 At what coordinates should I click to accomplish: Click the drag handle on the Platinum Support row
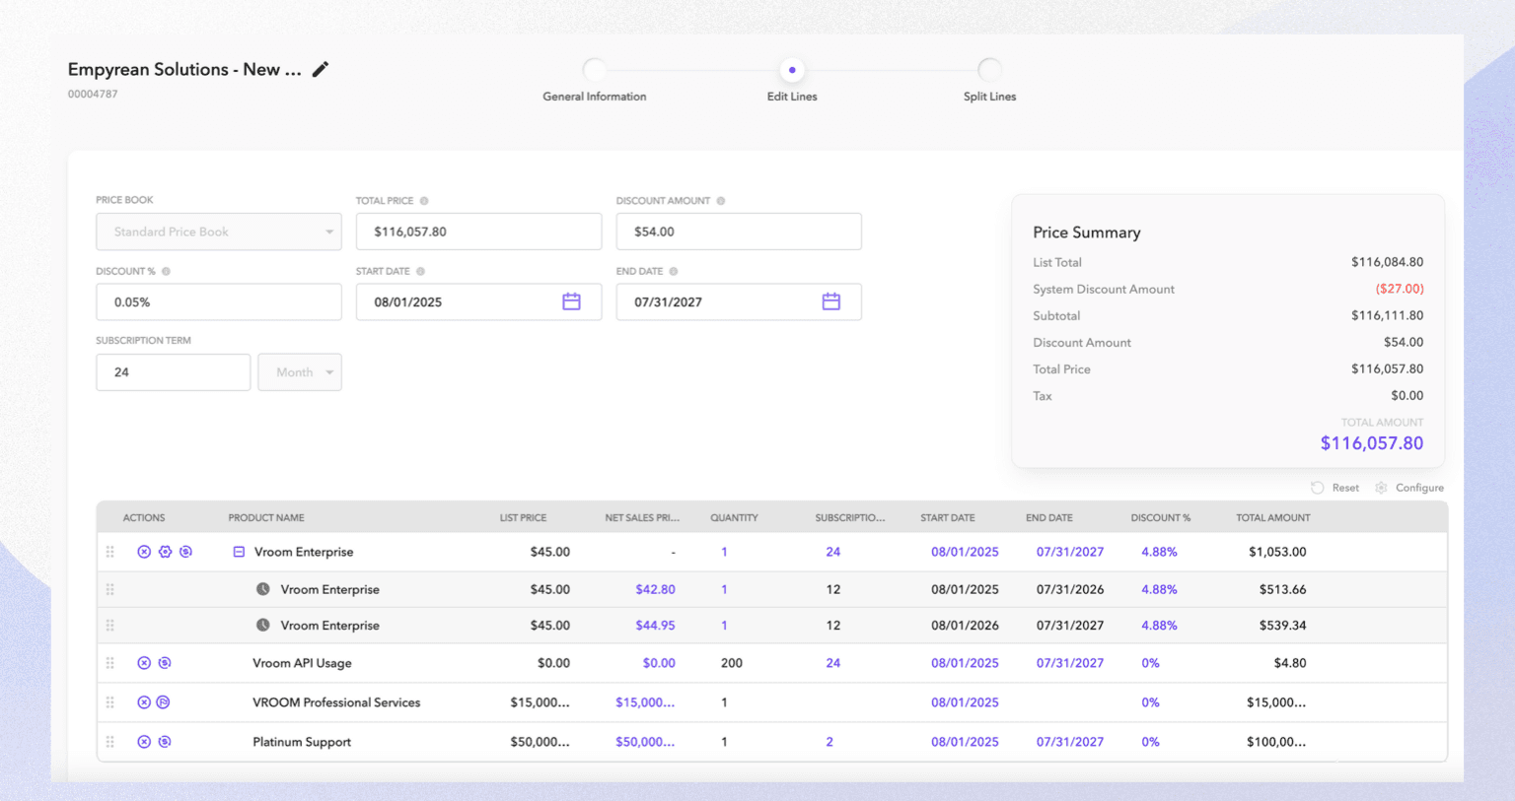pyautogui.click(x=110, y=742)
